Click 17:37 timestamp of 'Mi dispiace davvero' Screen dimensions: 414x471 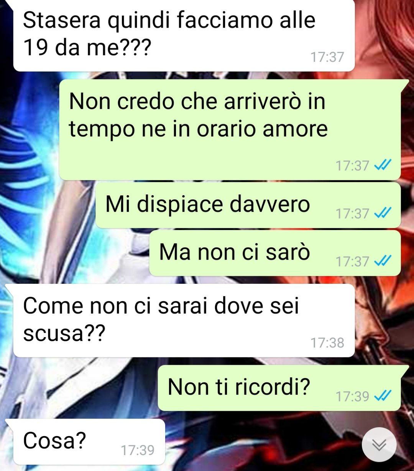(352, 213)
